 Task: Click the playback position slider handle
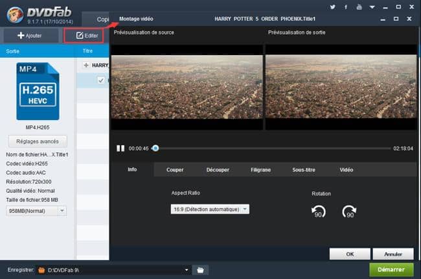click(155, 148)
